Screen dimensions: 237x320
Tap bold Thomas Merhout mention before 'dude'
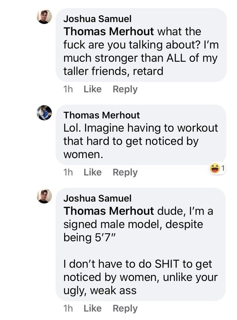click(x=109, y=211)
